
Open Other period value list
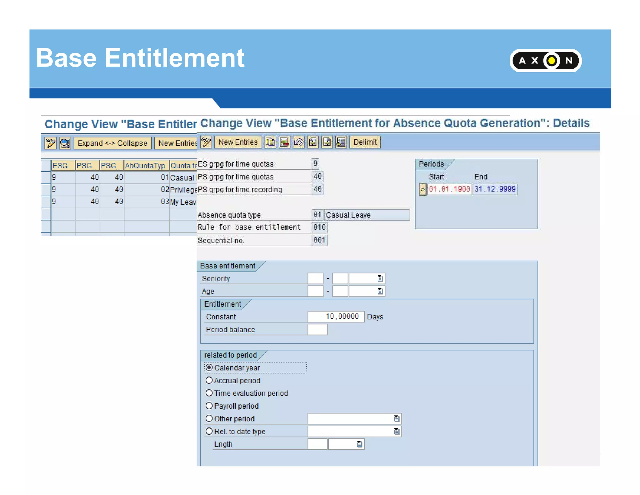pos(397,418)
